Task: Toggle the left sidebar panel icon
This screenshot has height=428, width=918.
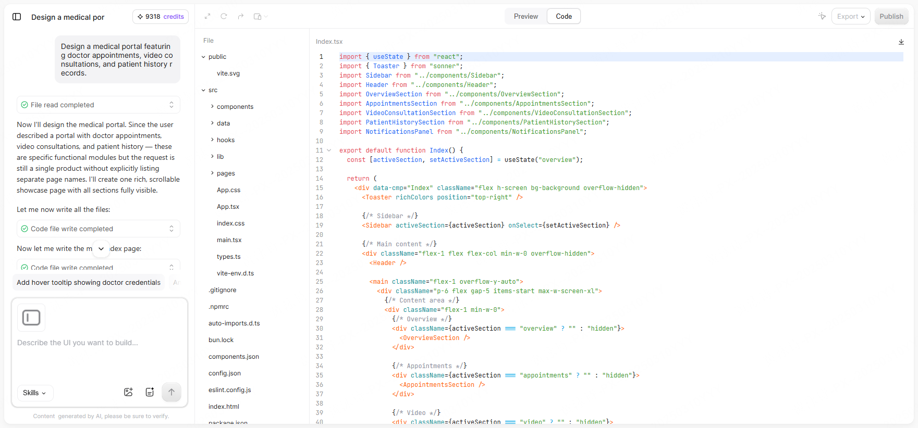Action: [17, 17]
